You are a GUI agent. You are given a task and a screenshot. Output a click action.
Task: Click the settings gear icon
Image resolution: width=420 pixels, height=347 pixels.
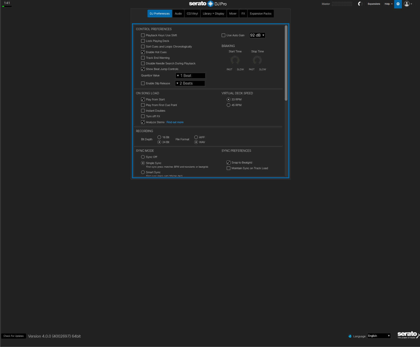(398, 4)
